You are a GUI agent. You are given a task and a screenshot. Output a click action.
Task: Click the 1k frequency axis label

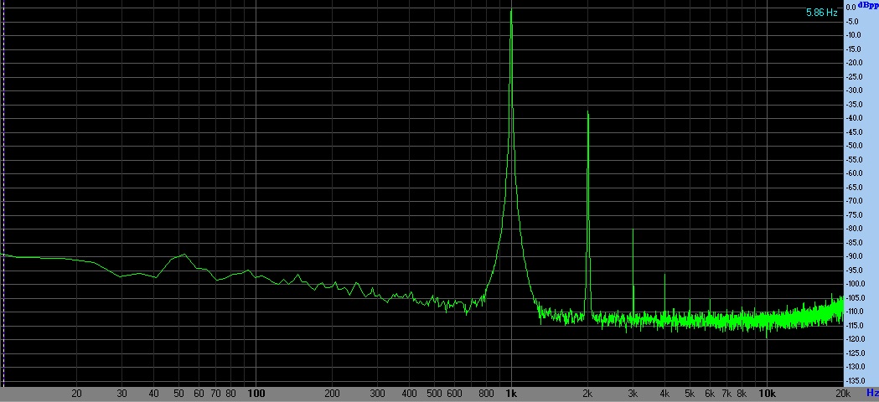pos(510,393)
